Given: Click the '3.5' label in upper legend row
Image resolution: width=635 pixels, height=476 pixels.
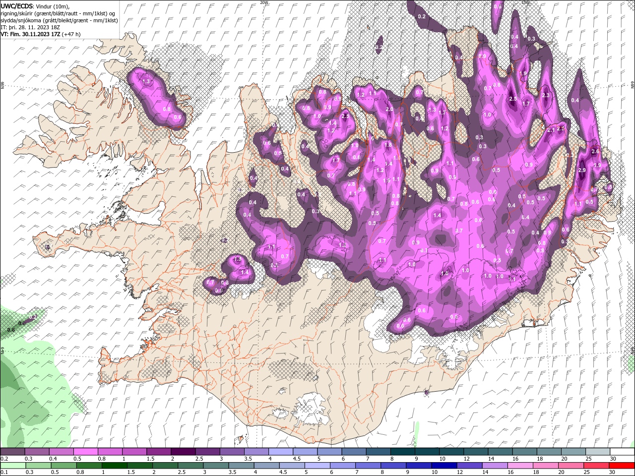Looking at the screenshot, I should point(248,459).
